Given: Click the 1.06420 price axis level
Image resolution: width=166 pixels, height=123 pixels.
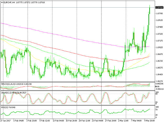Looking at the screenshot, I should tap(159, 74).
